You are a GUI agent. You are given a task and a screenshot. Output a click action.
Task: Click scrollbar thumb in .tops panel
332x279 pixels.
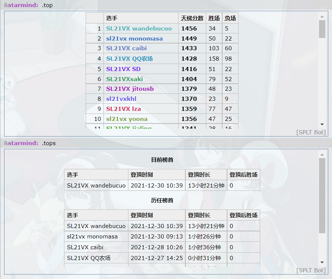click(x=322, y=195)
